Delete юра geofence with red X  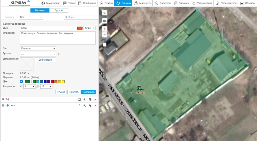(96, 106)
